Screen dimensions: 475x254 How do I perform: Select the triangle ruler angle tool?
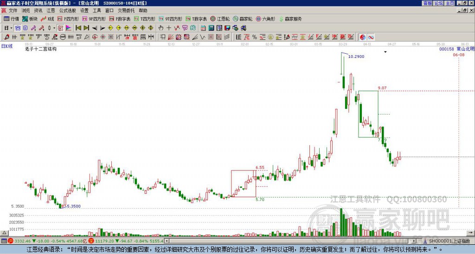pyautogui.click(x=87, y=37)
